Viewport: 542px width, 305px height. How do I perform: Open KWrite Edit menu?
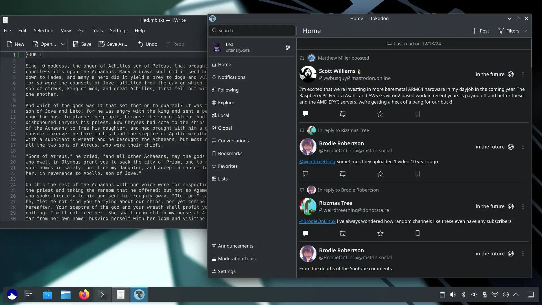22,30
